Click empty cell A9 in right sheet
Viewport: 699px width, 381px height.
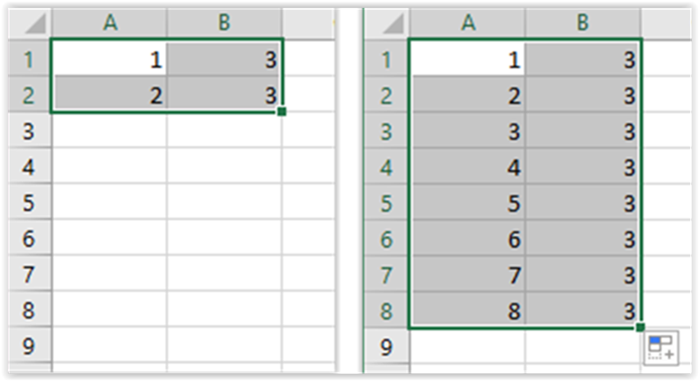point(467,346)
